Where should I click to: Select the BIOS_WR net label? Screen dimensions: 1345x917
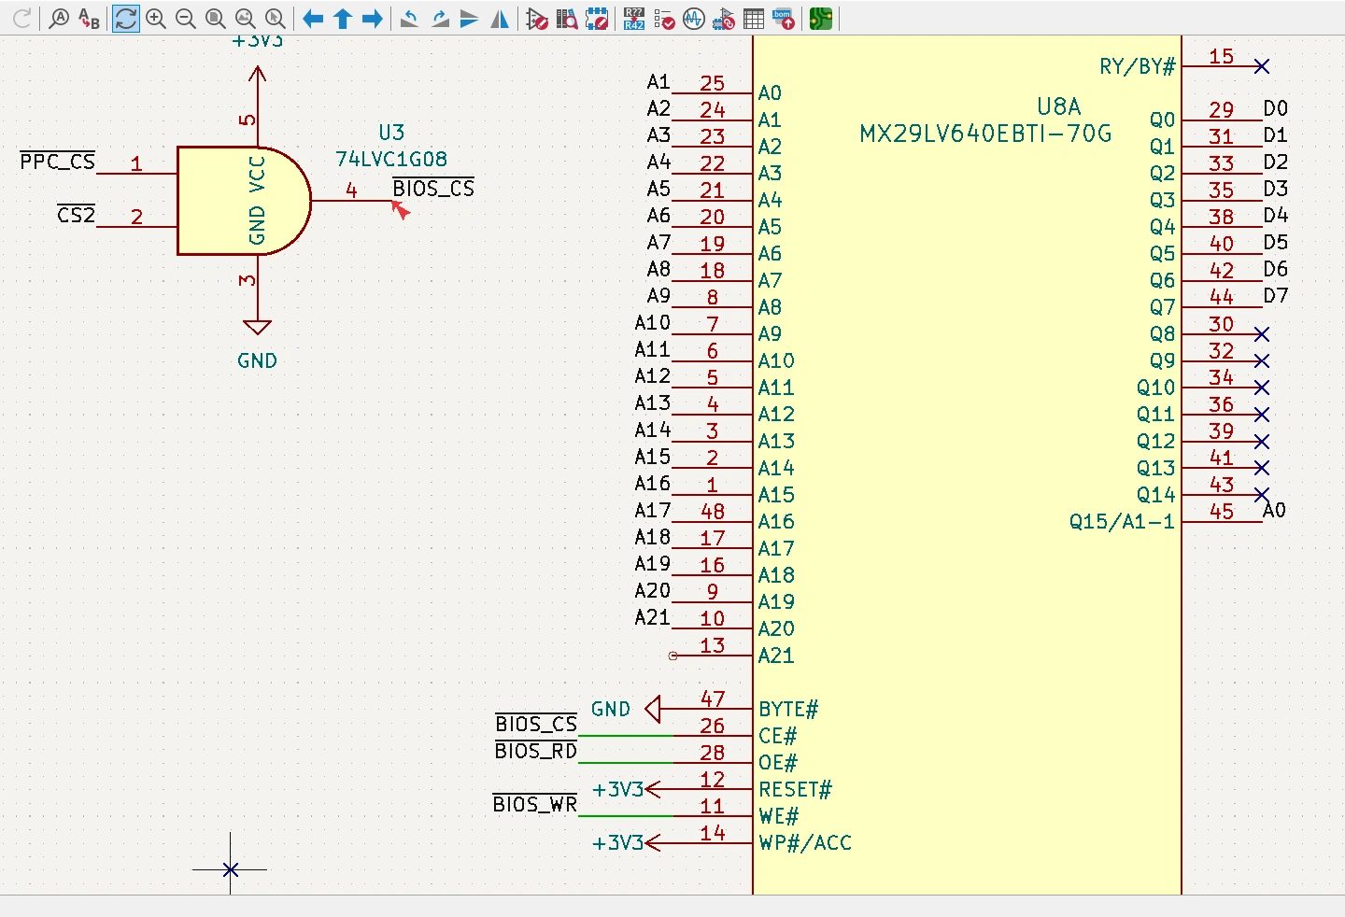click(535, 804)
